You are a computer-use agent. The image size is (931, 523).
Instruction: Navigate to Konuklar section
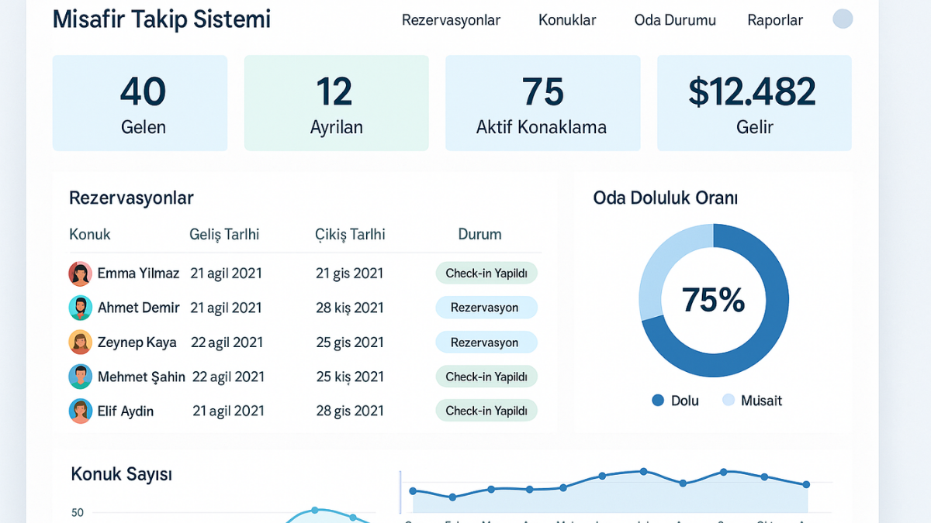point(567,20)
